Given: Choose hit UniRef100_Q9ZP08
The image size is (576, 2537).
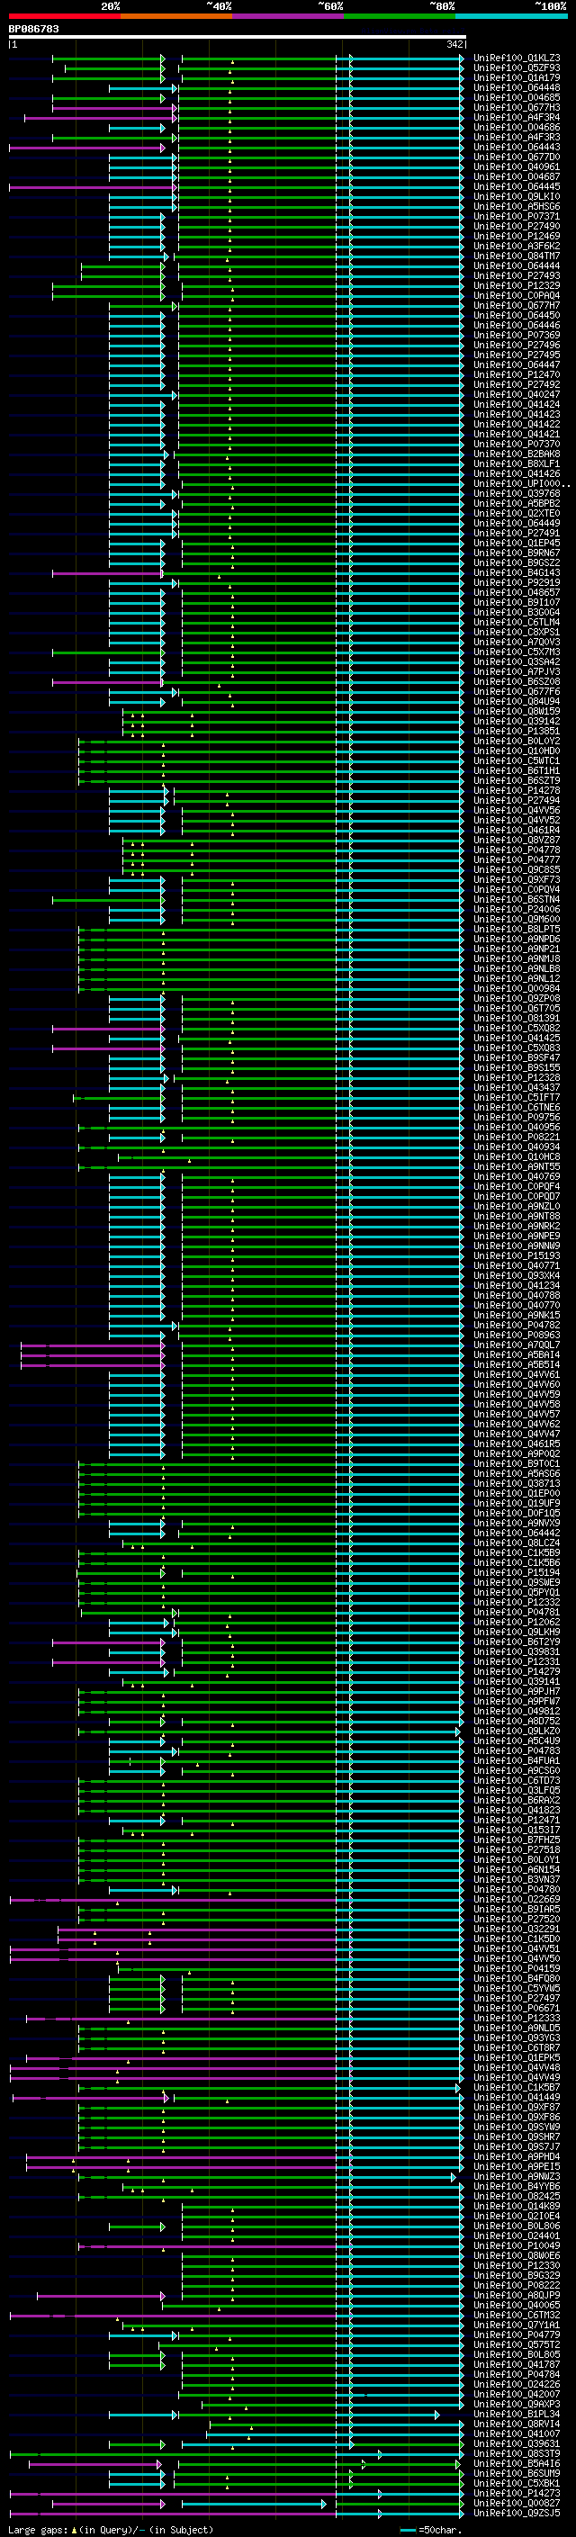Looking at the screenshot, I should tap(517, 999).
